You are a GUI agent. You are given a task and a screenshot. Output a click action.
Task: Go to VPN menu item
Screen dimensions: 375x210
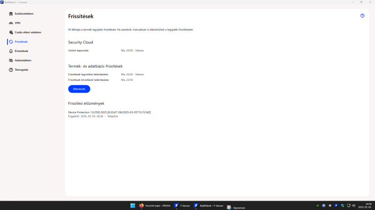[17, 23]
